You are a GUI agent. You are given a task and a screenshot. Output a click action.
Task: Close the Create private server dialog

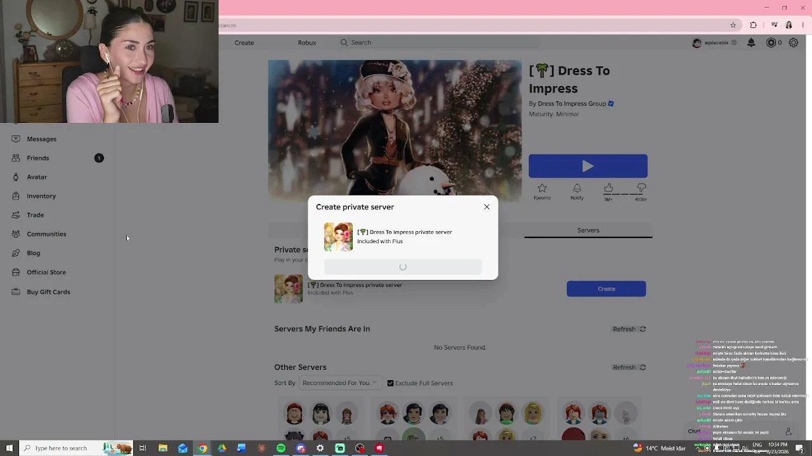(x=487, y=207)
